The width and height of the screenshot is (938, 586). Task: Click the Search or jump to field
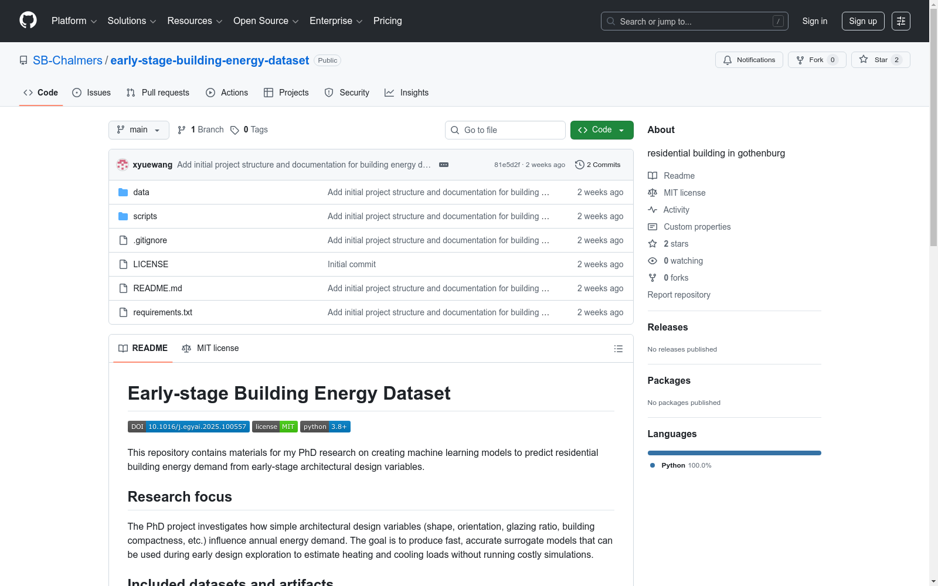point(695,21)
